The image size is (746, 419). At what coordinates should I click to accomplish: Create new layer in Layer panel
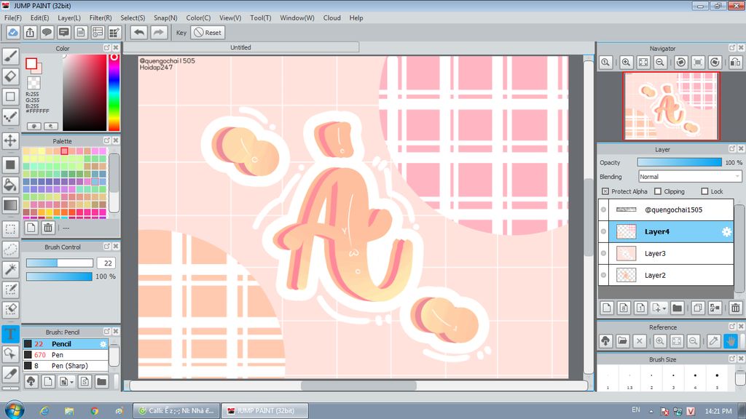[x=607, y=308]
